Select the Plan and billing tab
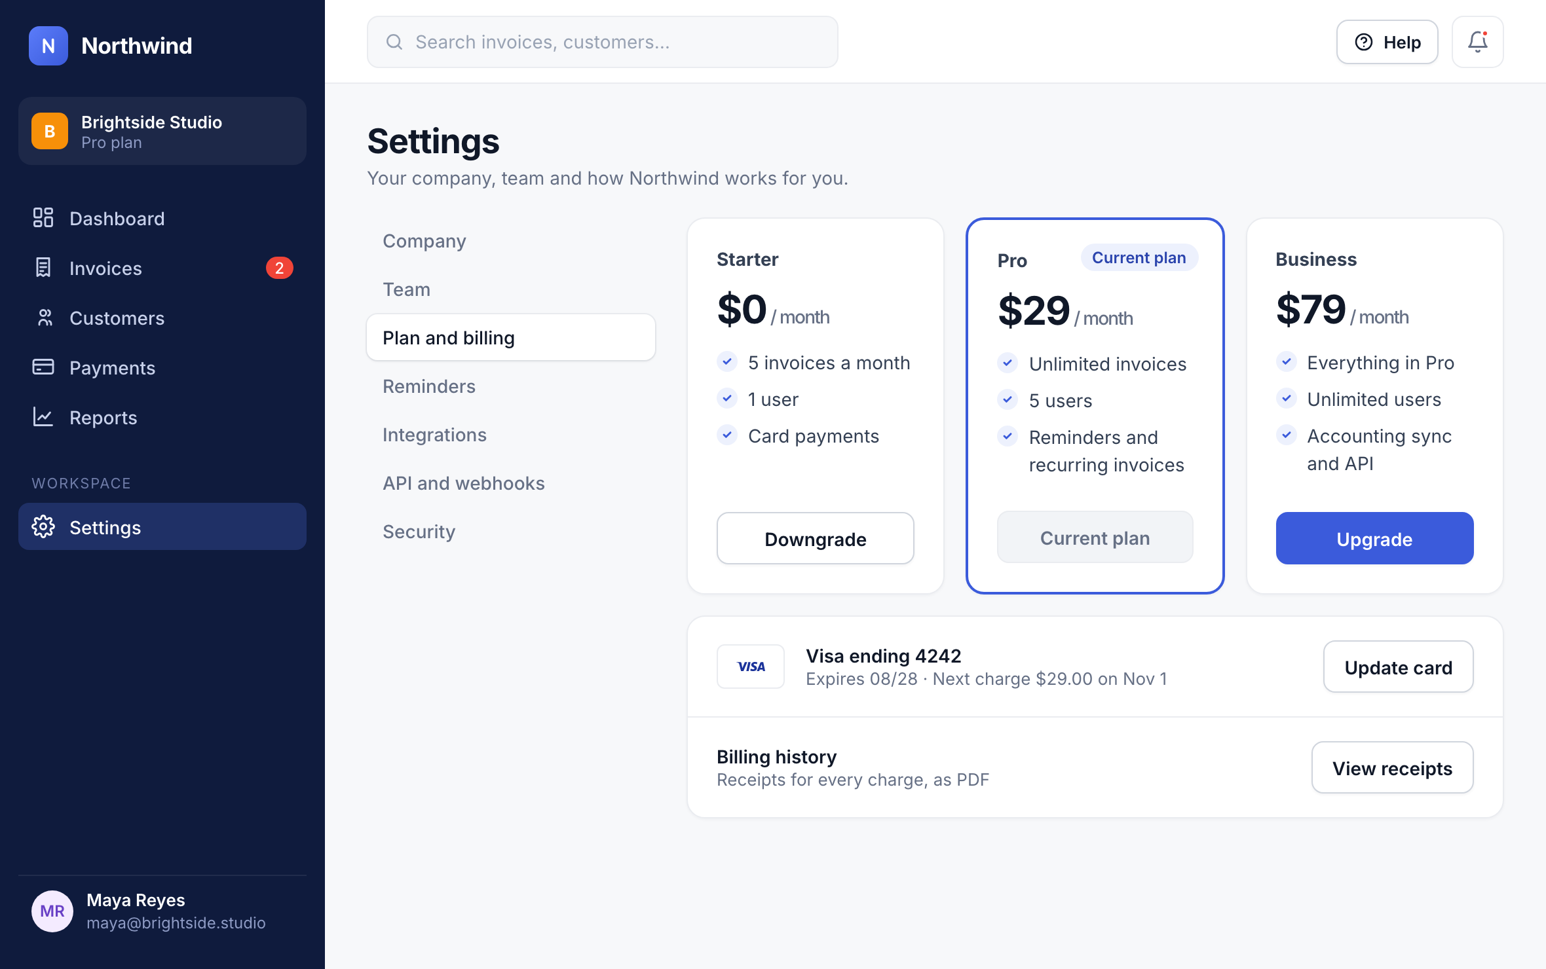 point(511,337)
